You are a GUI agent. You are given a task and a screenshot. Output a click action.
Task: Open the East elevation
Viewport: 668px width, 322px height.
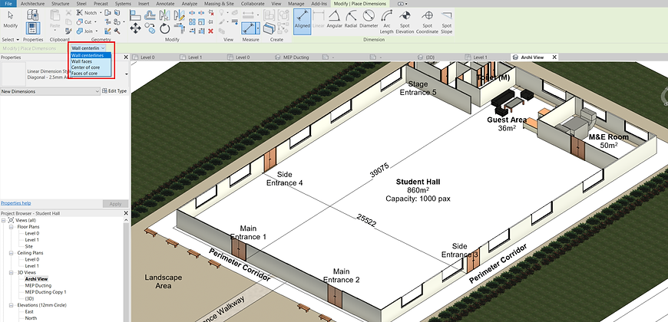tap(29, 312)
